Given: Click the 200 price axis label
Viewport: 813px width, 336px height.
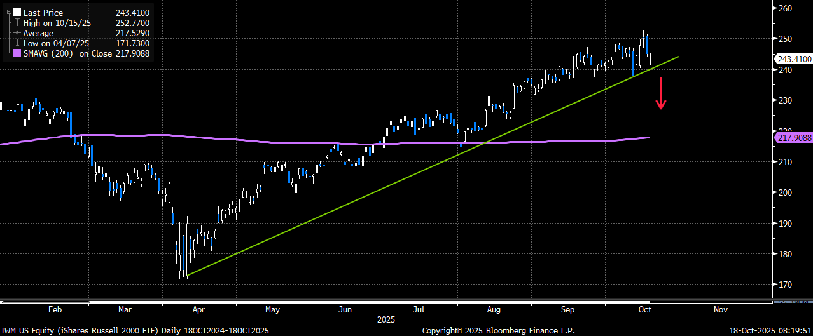Looking at the screenshot, I should pyautogui.click(x=785, y=192).
